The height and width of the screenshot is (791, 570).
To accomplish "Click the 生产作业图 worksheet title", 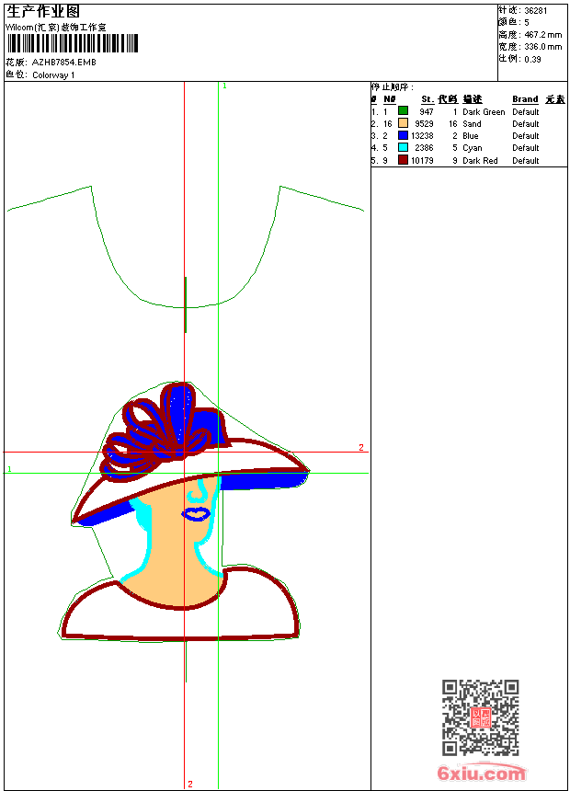I will 43,11.
